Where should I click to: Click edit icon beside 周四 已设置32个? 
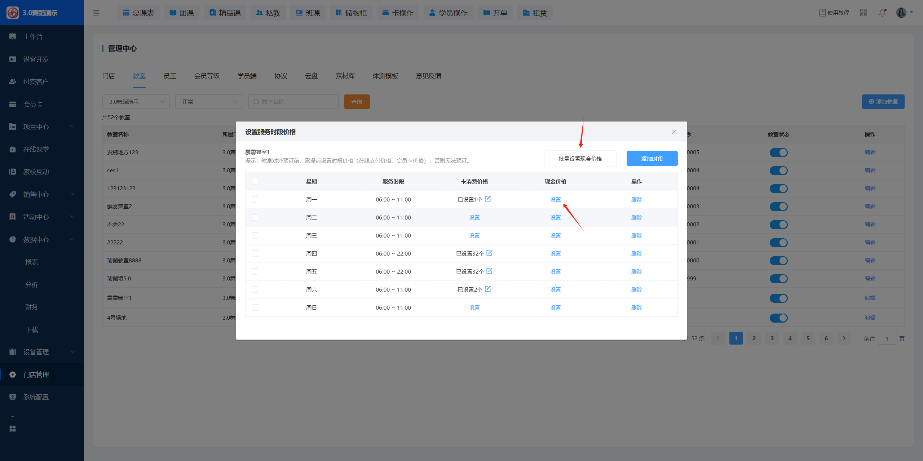[x=489, y=253]
